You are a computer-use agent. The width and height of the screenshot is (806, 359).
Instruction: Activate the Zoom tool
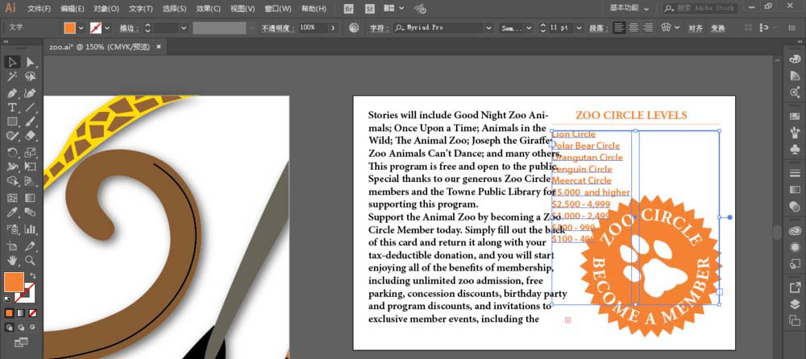click(31, 260)
